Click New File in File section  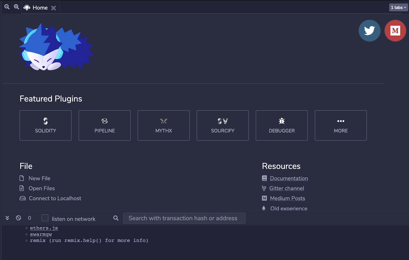[x=39, y=178]
